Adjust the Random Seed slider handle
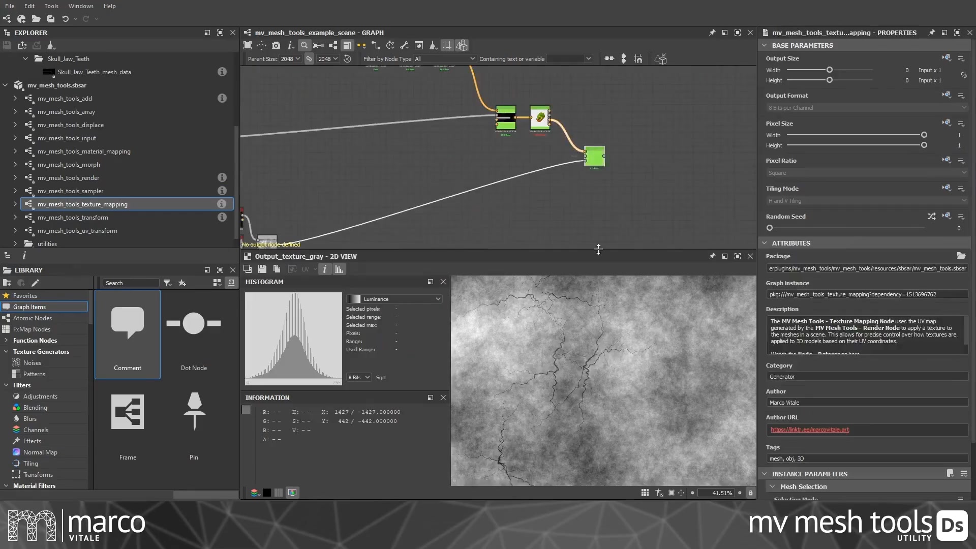This screenshot has height=549, width=976. (x=770, y=228)
